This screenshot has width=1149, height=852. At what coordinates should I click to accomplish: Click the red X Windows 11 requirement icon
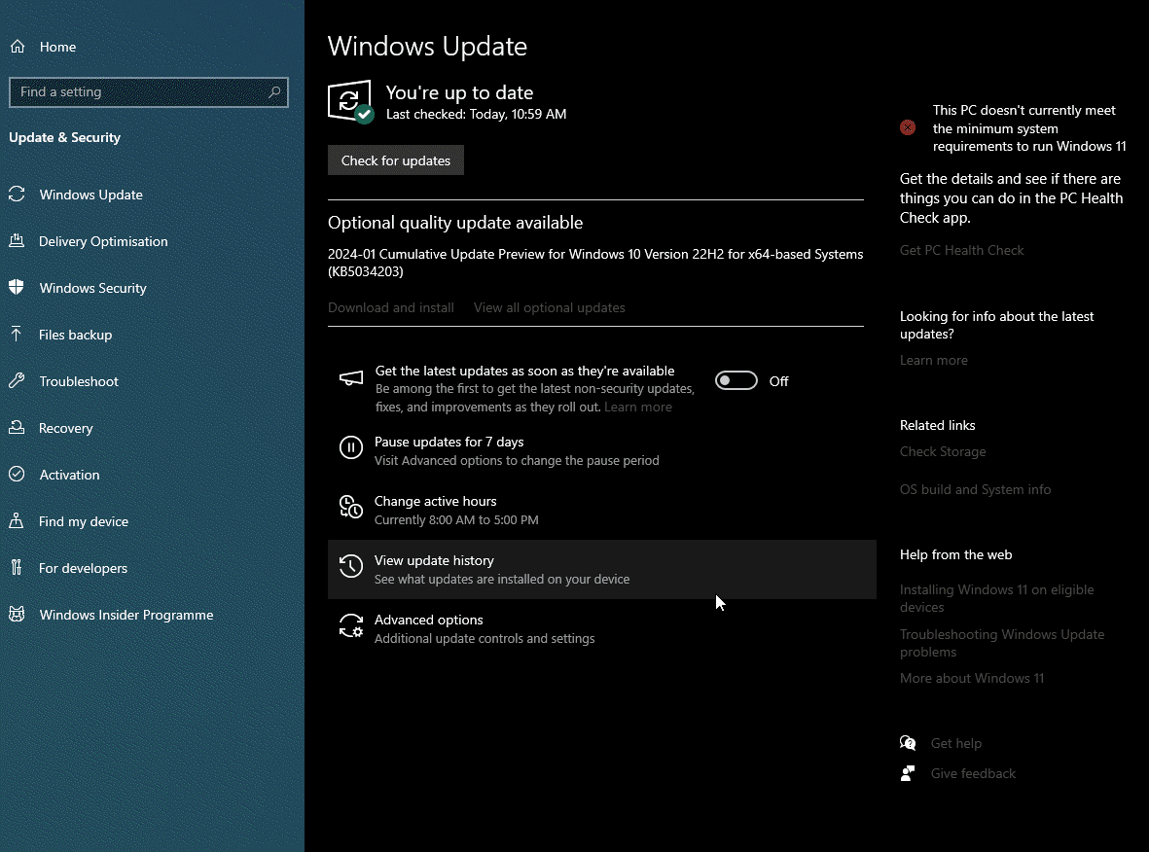tap(908, 127)
